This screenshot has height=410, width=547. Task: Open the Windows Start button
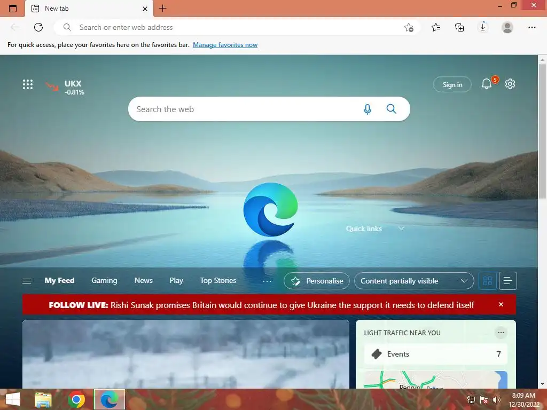(13, 399)
